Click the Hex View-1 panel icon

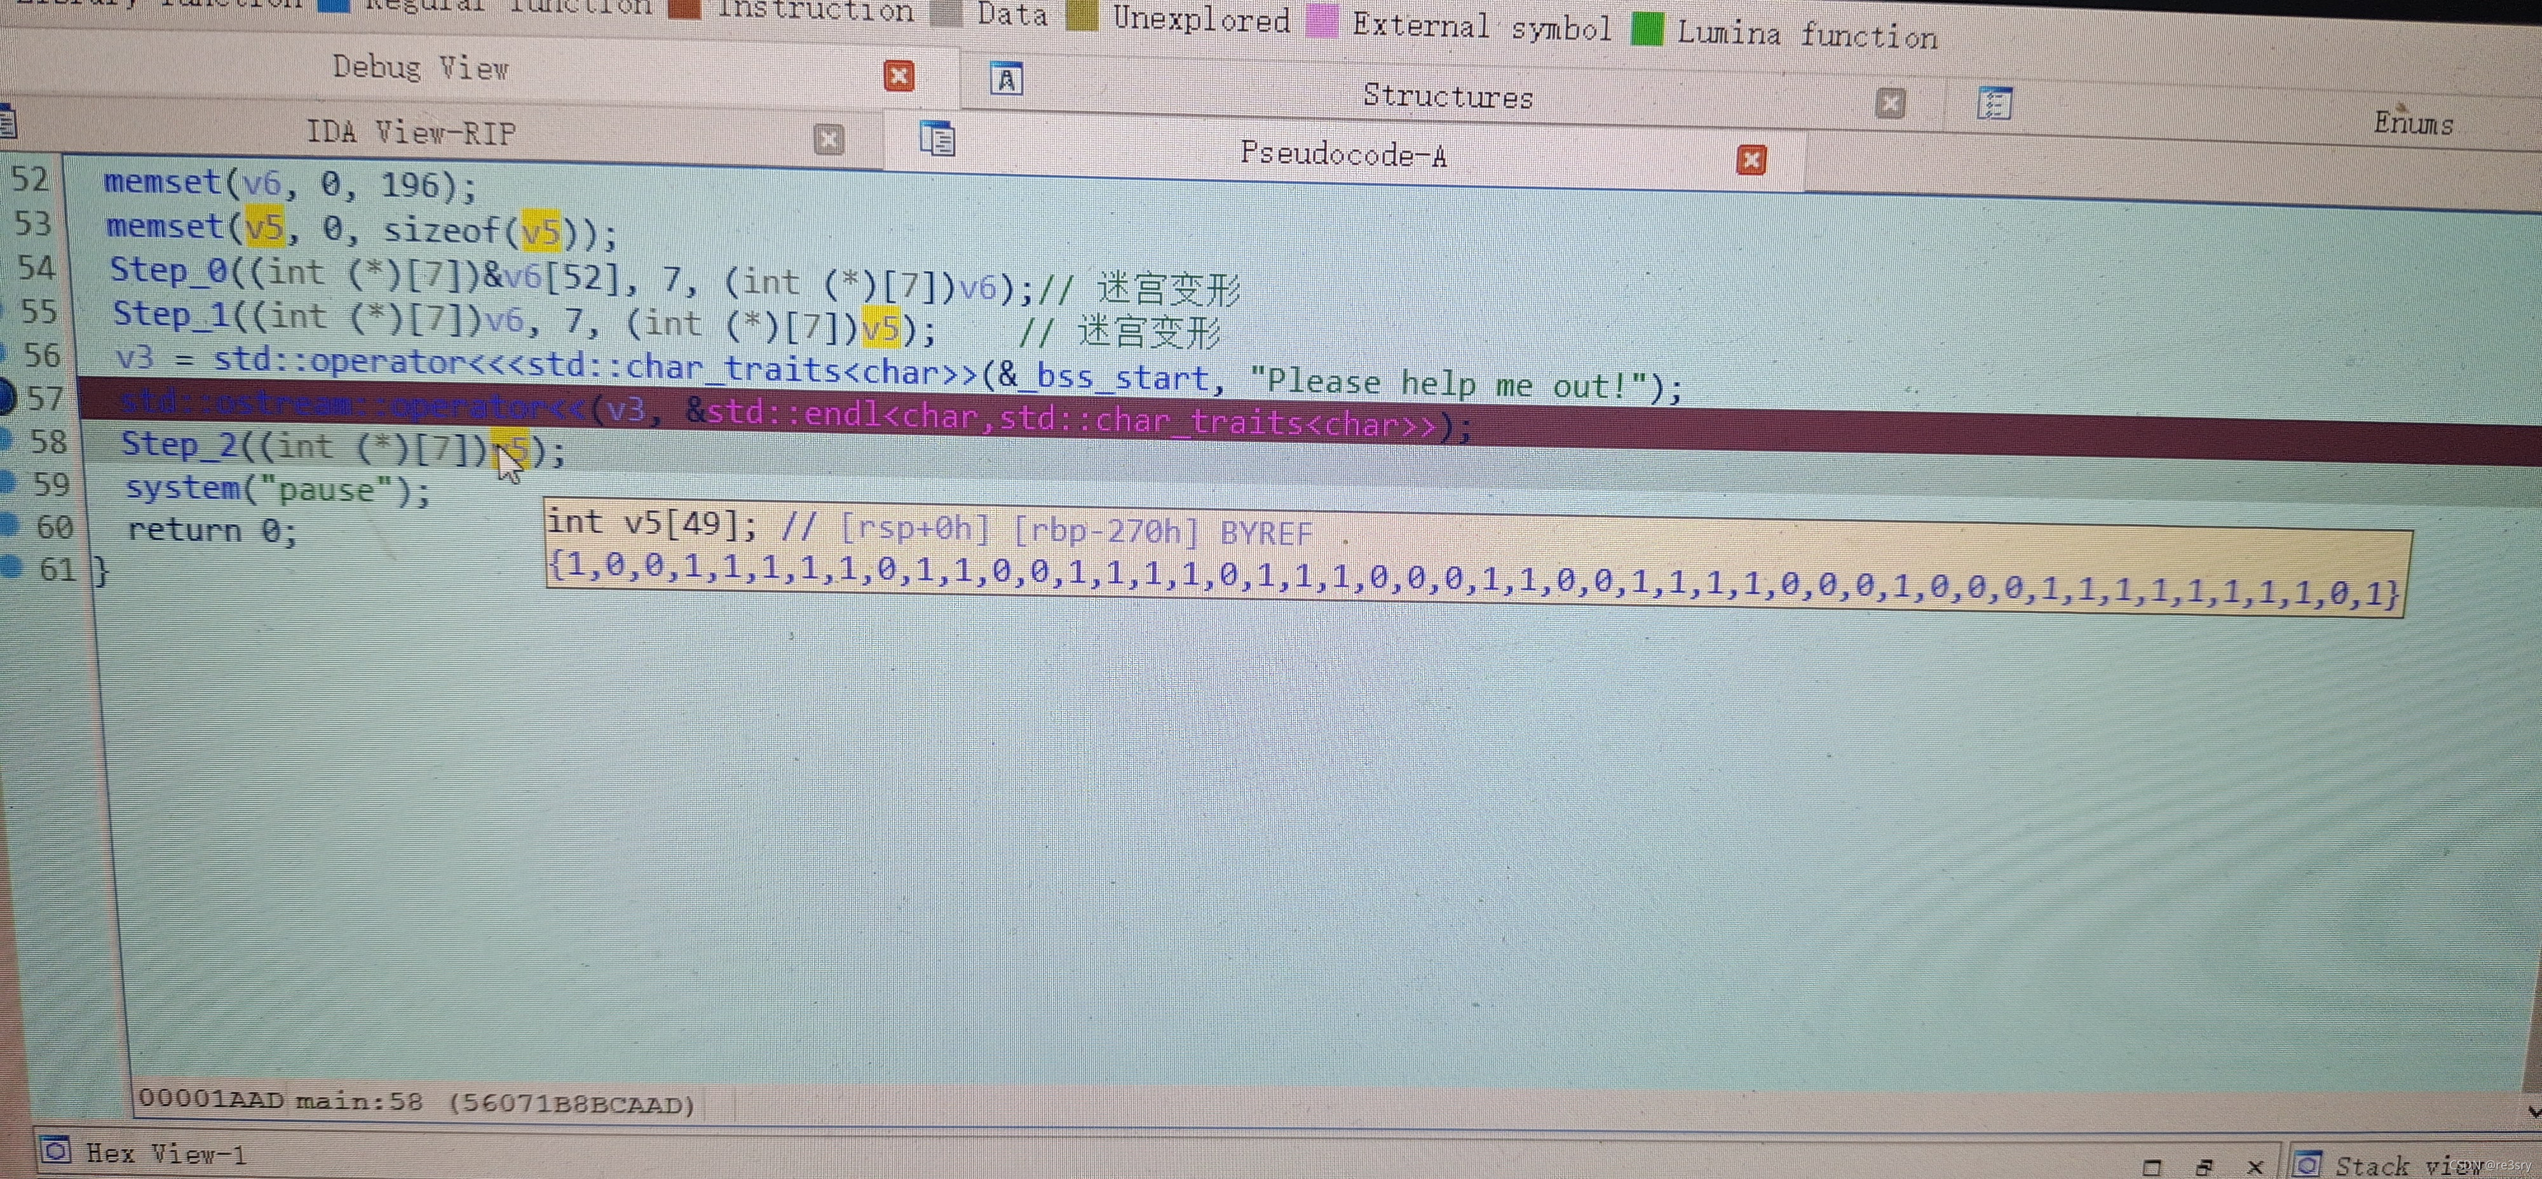[57, 1150]
